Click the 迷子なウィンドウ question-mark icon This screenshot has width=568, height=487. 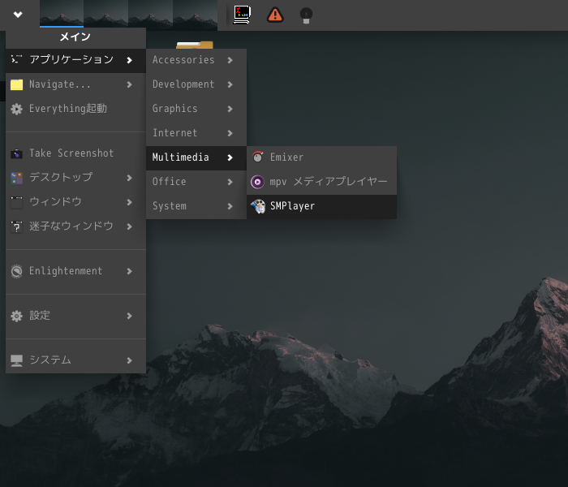(16, 226)
